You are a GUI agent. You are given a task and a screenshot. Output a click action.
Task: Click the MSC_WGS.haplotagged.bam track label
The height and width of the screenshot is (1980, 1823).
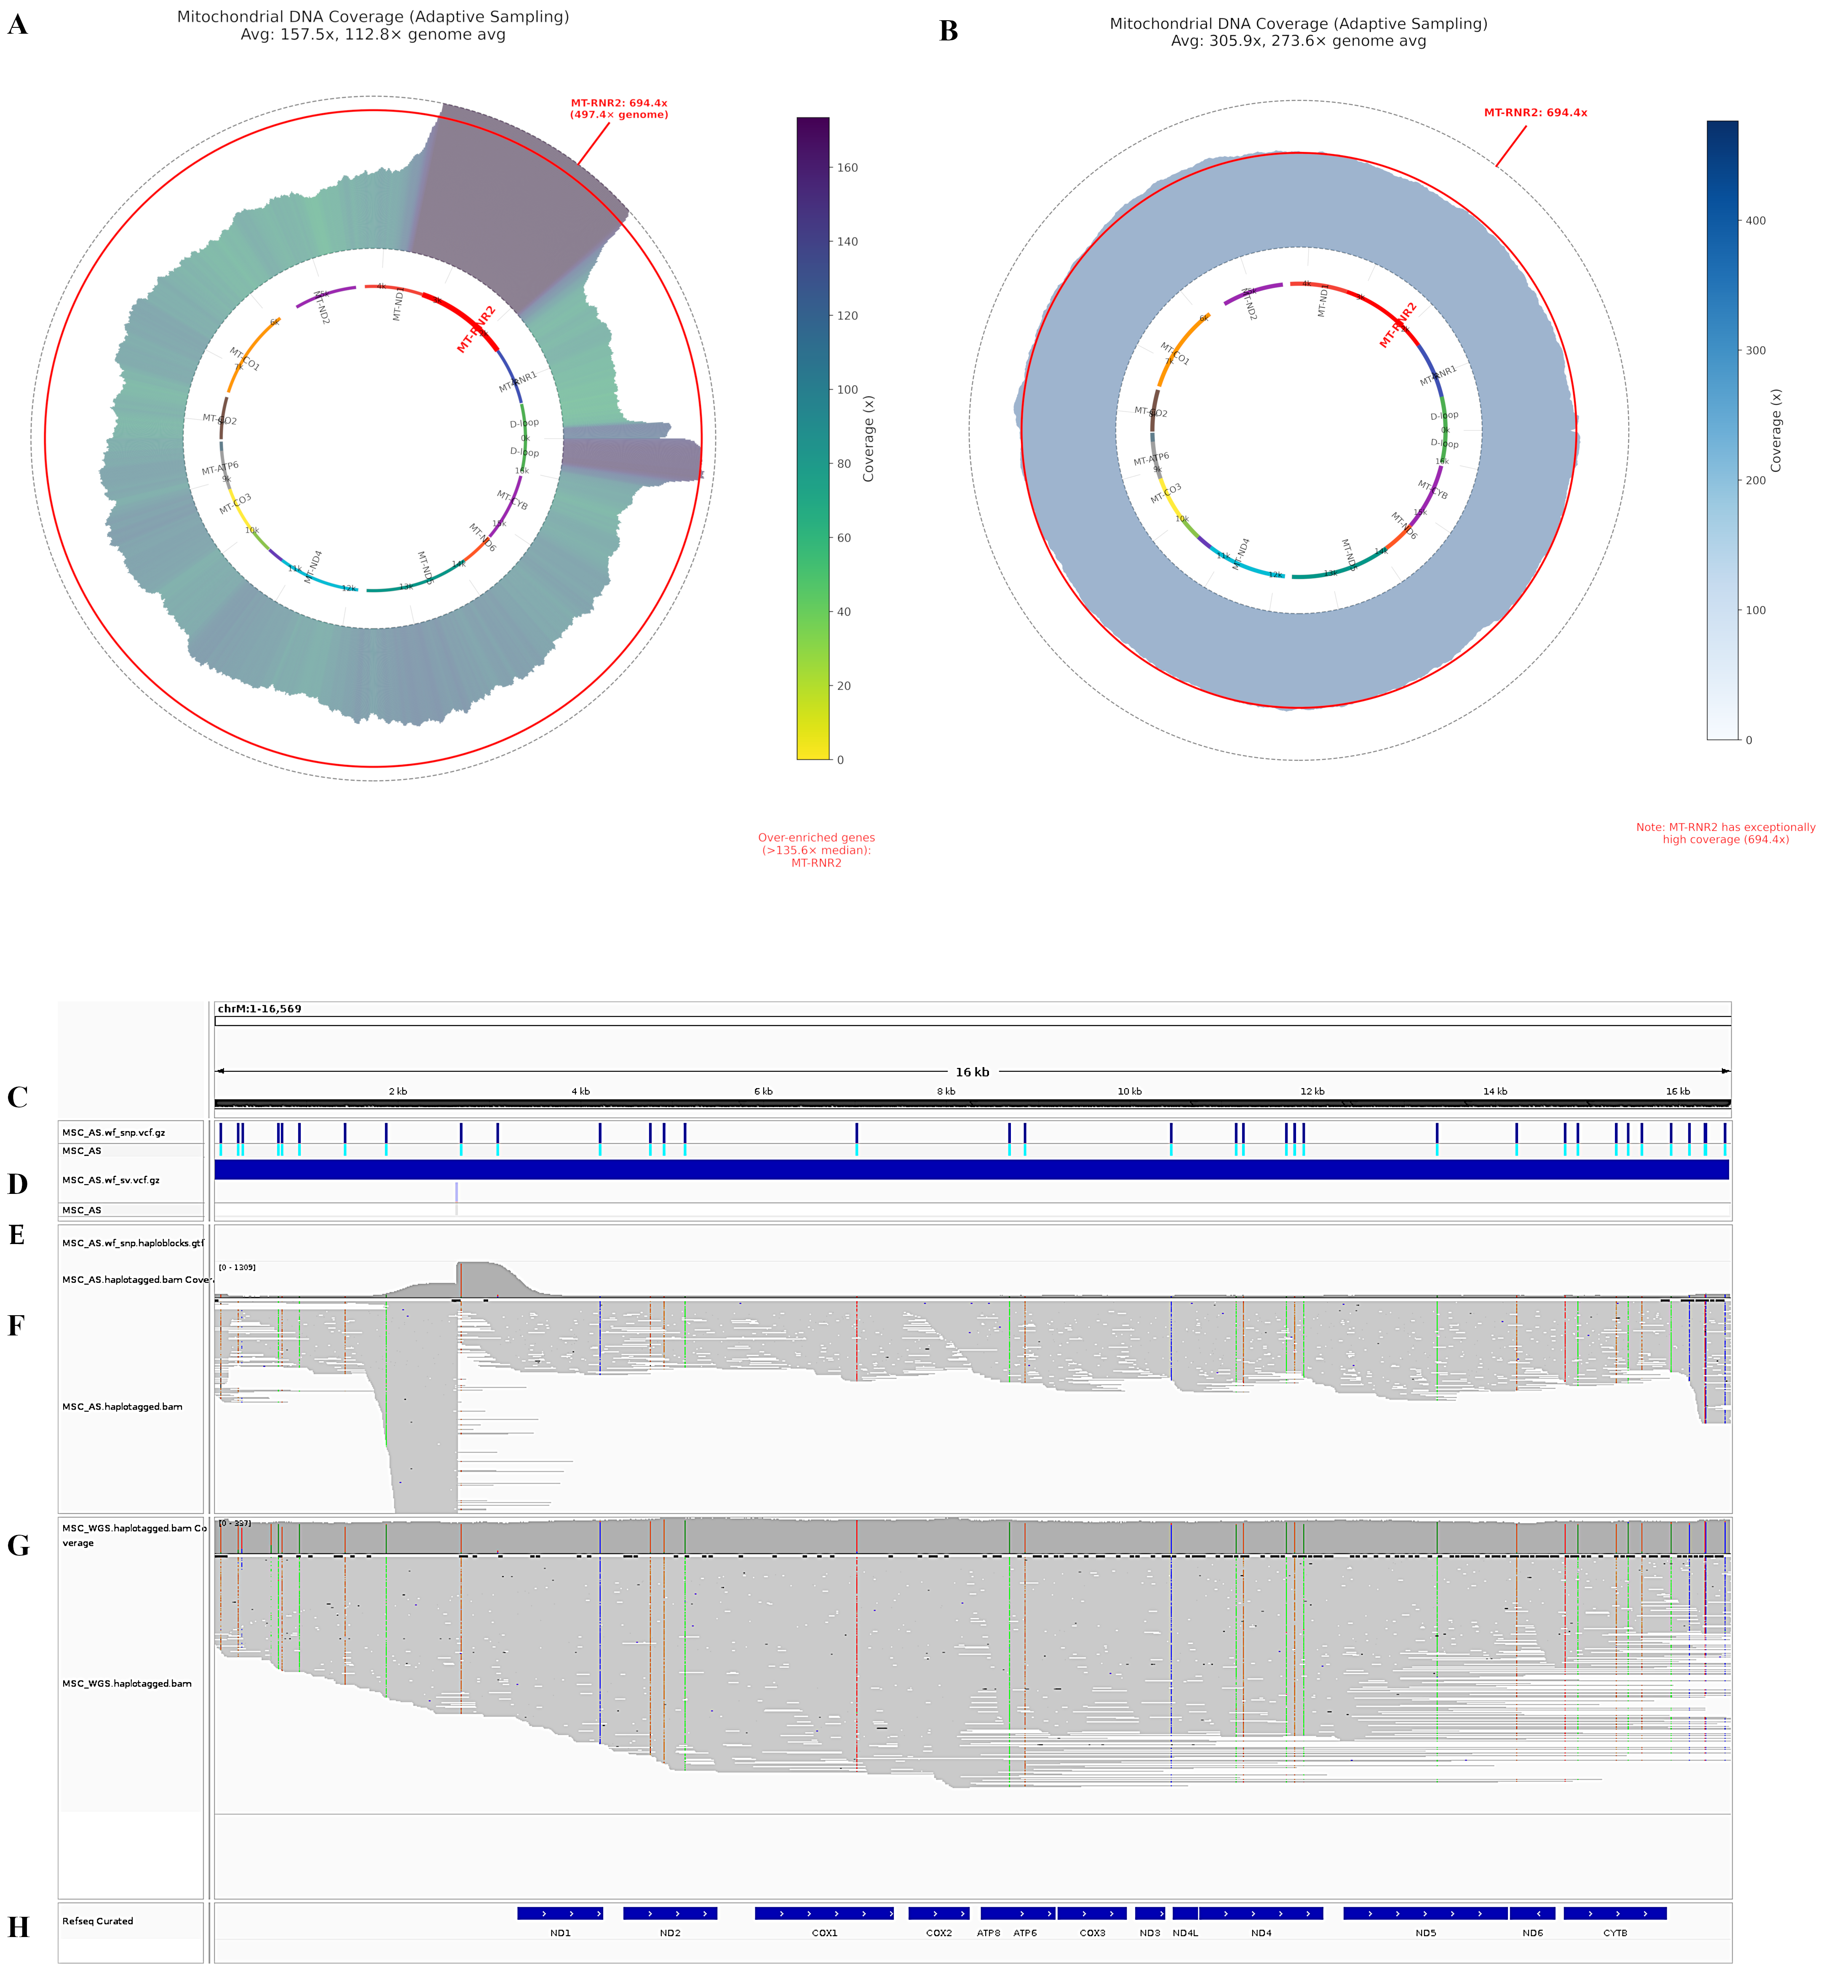(x=126, y=1683)
